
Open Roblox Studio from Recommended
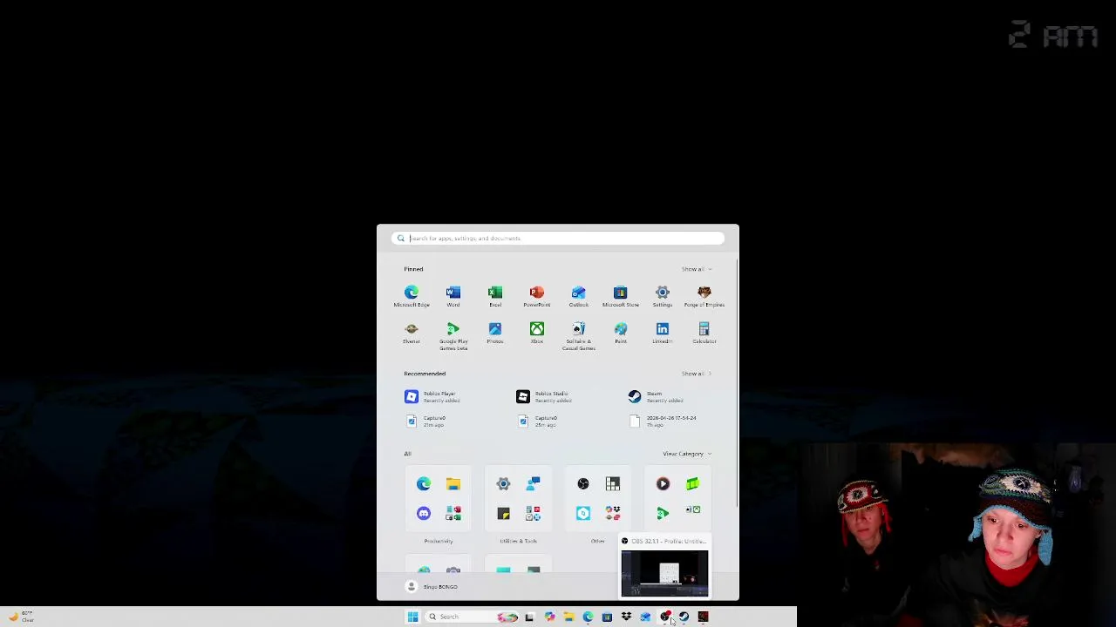(543, 396)
